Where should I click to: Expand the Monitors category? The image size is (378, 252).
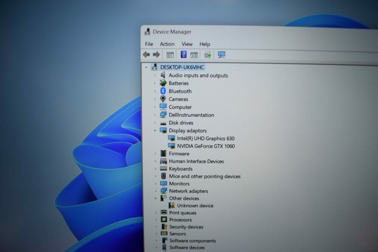pos(155,184)
